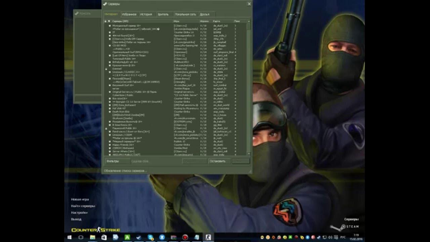
Task: Switch to the История tab
Action: point(146,14)
